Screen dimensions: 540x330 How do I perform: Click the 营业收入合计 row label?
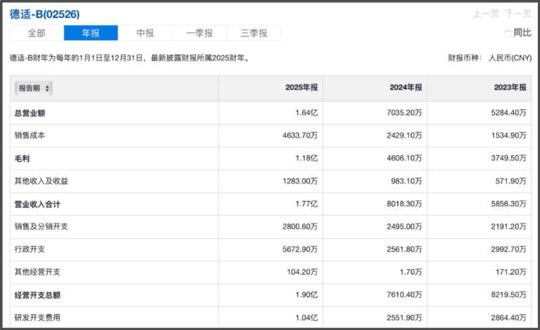click(x=38, y=204)
